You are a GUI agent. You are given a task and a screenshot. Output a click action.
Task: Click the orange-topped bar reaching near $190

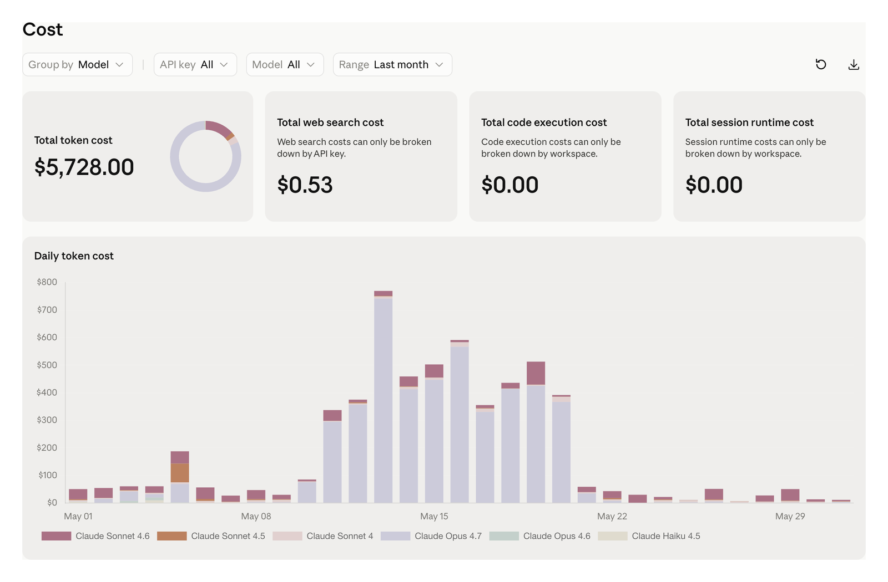click(x=180, y=477)
